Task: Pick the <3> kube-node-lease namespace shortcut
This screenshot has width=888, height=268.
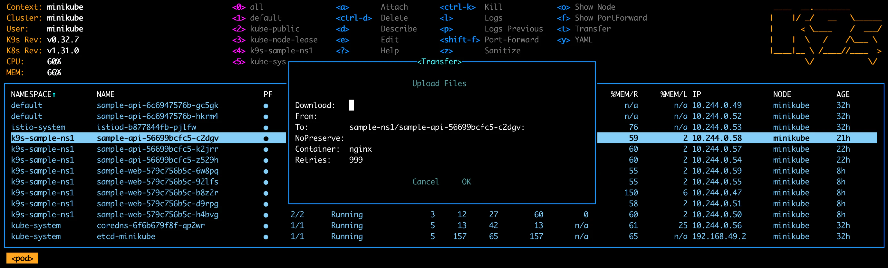Action: click(x=275, y=40)
